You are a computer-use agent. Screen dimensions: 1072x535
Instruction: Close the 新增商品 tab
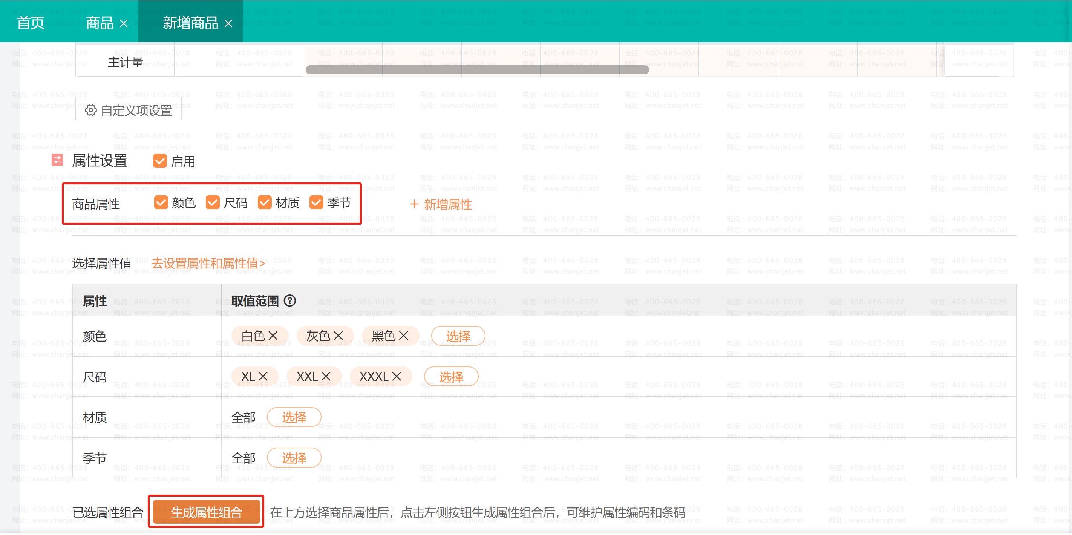228,24
